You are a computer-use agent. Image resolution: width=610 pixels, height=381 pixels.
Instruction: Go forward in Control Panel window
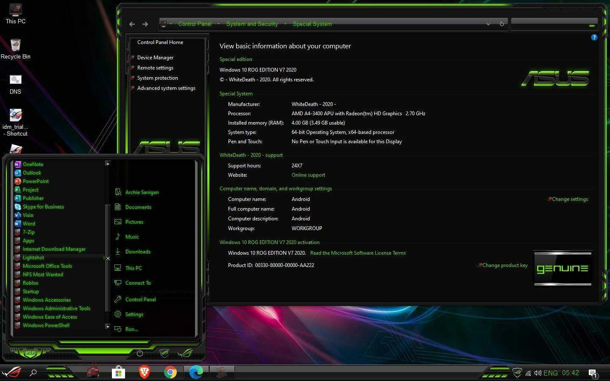click(x=145, y=24)
